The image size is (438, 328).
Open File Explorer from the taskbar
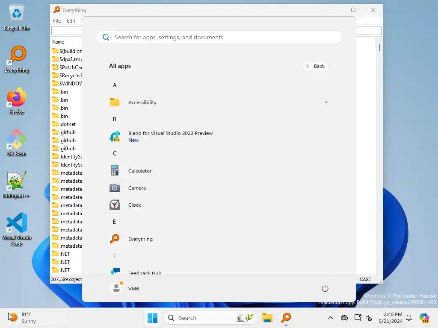pyautogui.click(x=267, y=318)
